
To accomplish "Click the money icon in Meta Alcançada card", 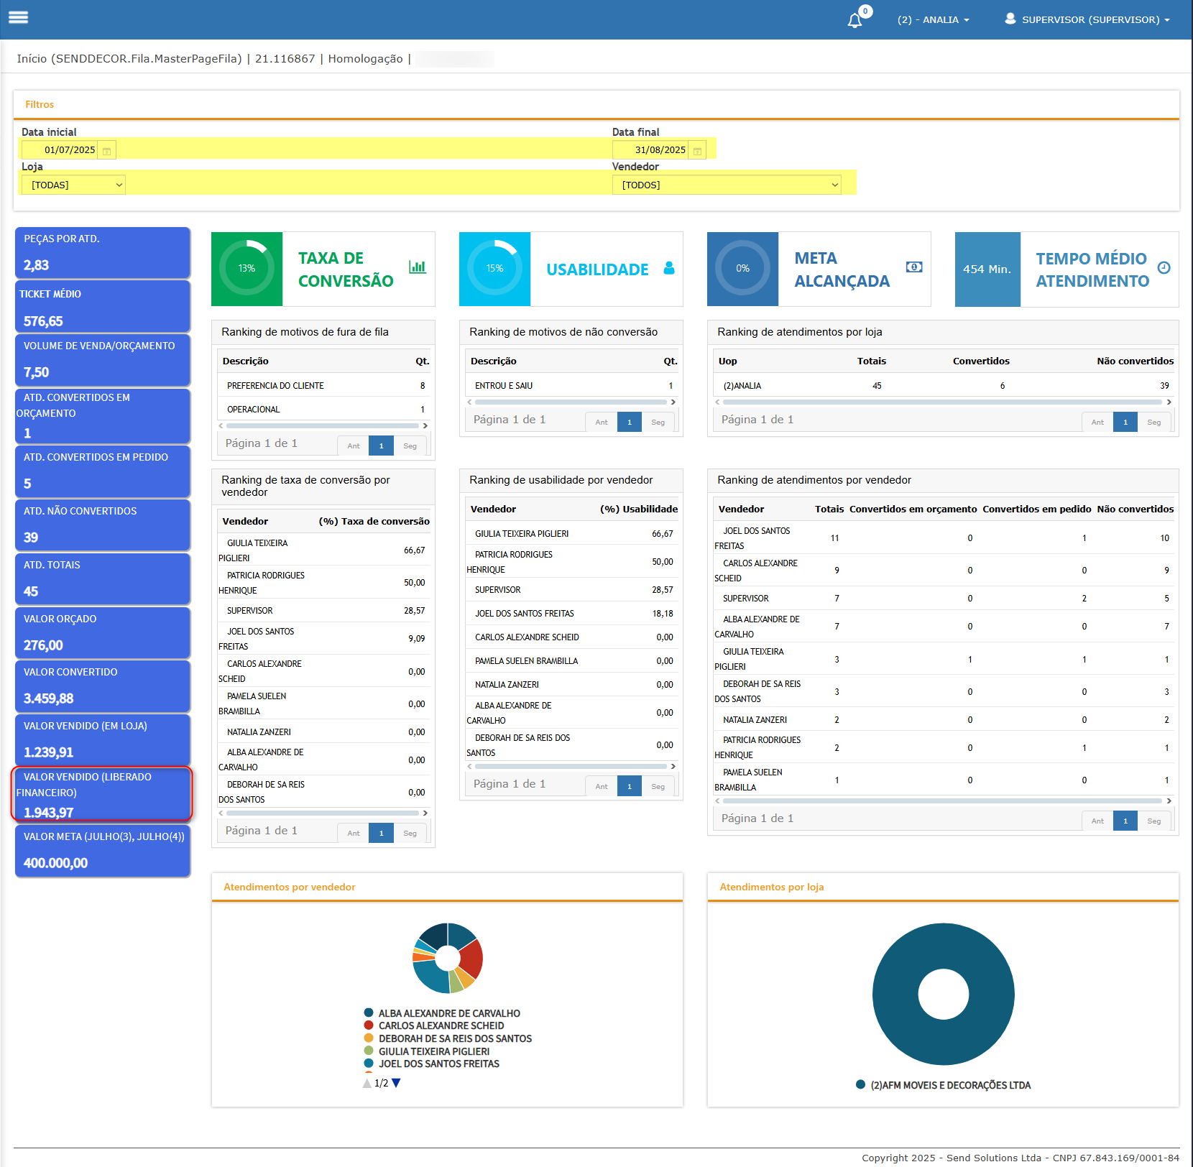I will (914, 267).
